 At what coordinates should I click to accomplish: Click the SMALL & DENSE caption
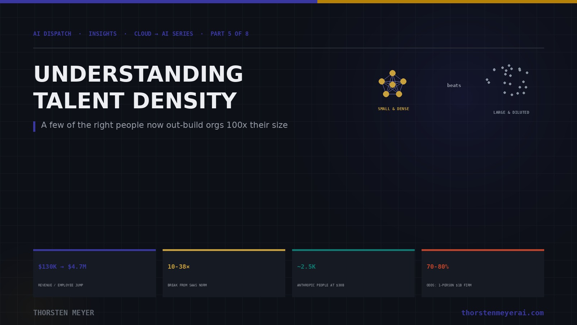point(393,109)
